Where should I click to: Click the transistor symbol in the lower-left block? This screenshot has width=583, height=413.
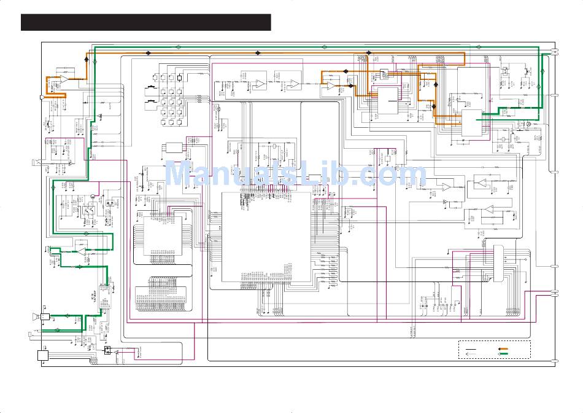[x=93, y=196]
